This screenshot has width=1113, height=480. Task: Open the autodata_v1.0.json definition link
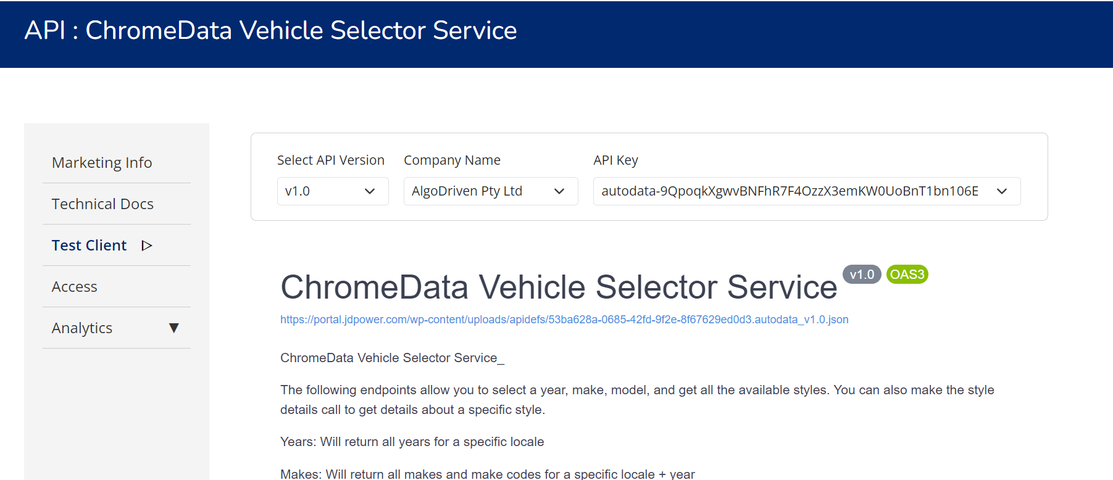tap(564, 320)
